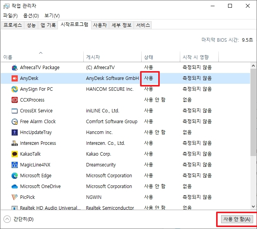This screenshot has height=229, width=257.
Task: Open the 보기(V) menu
Action: coord(52,15)
